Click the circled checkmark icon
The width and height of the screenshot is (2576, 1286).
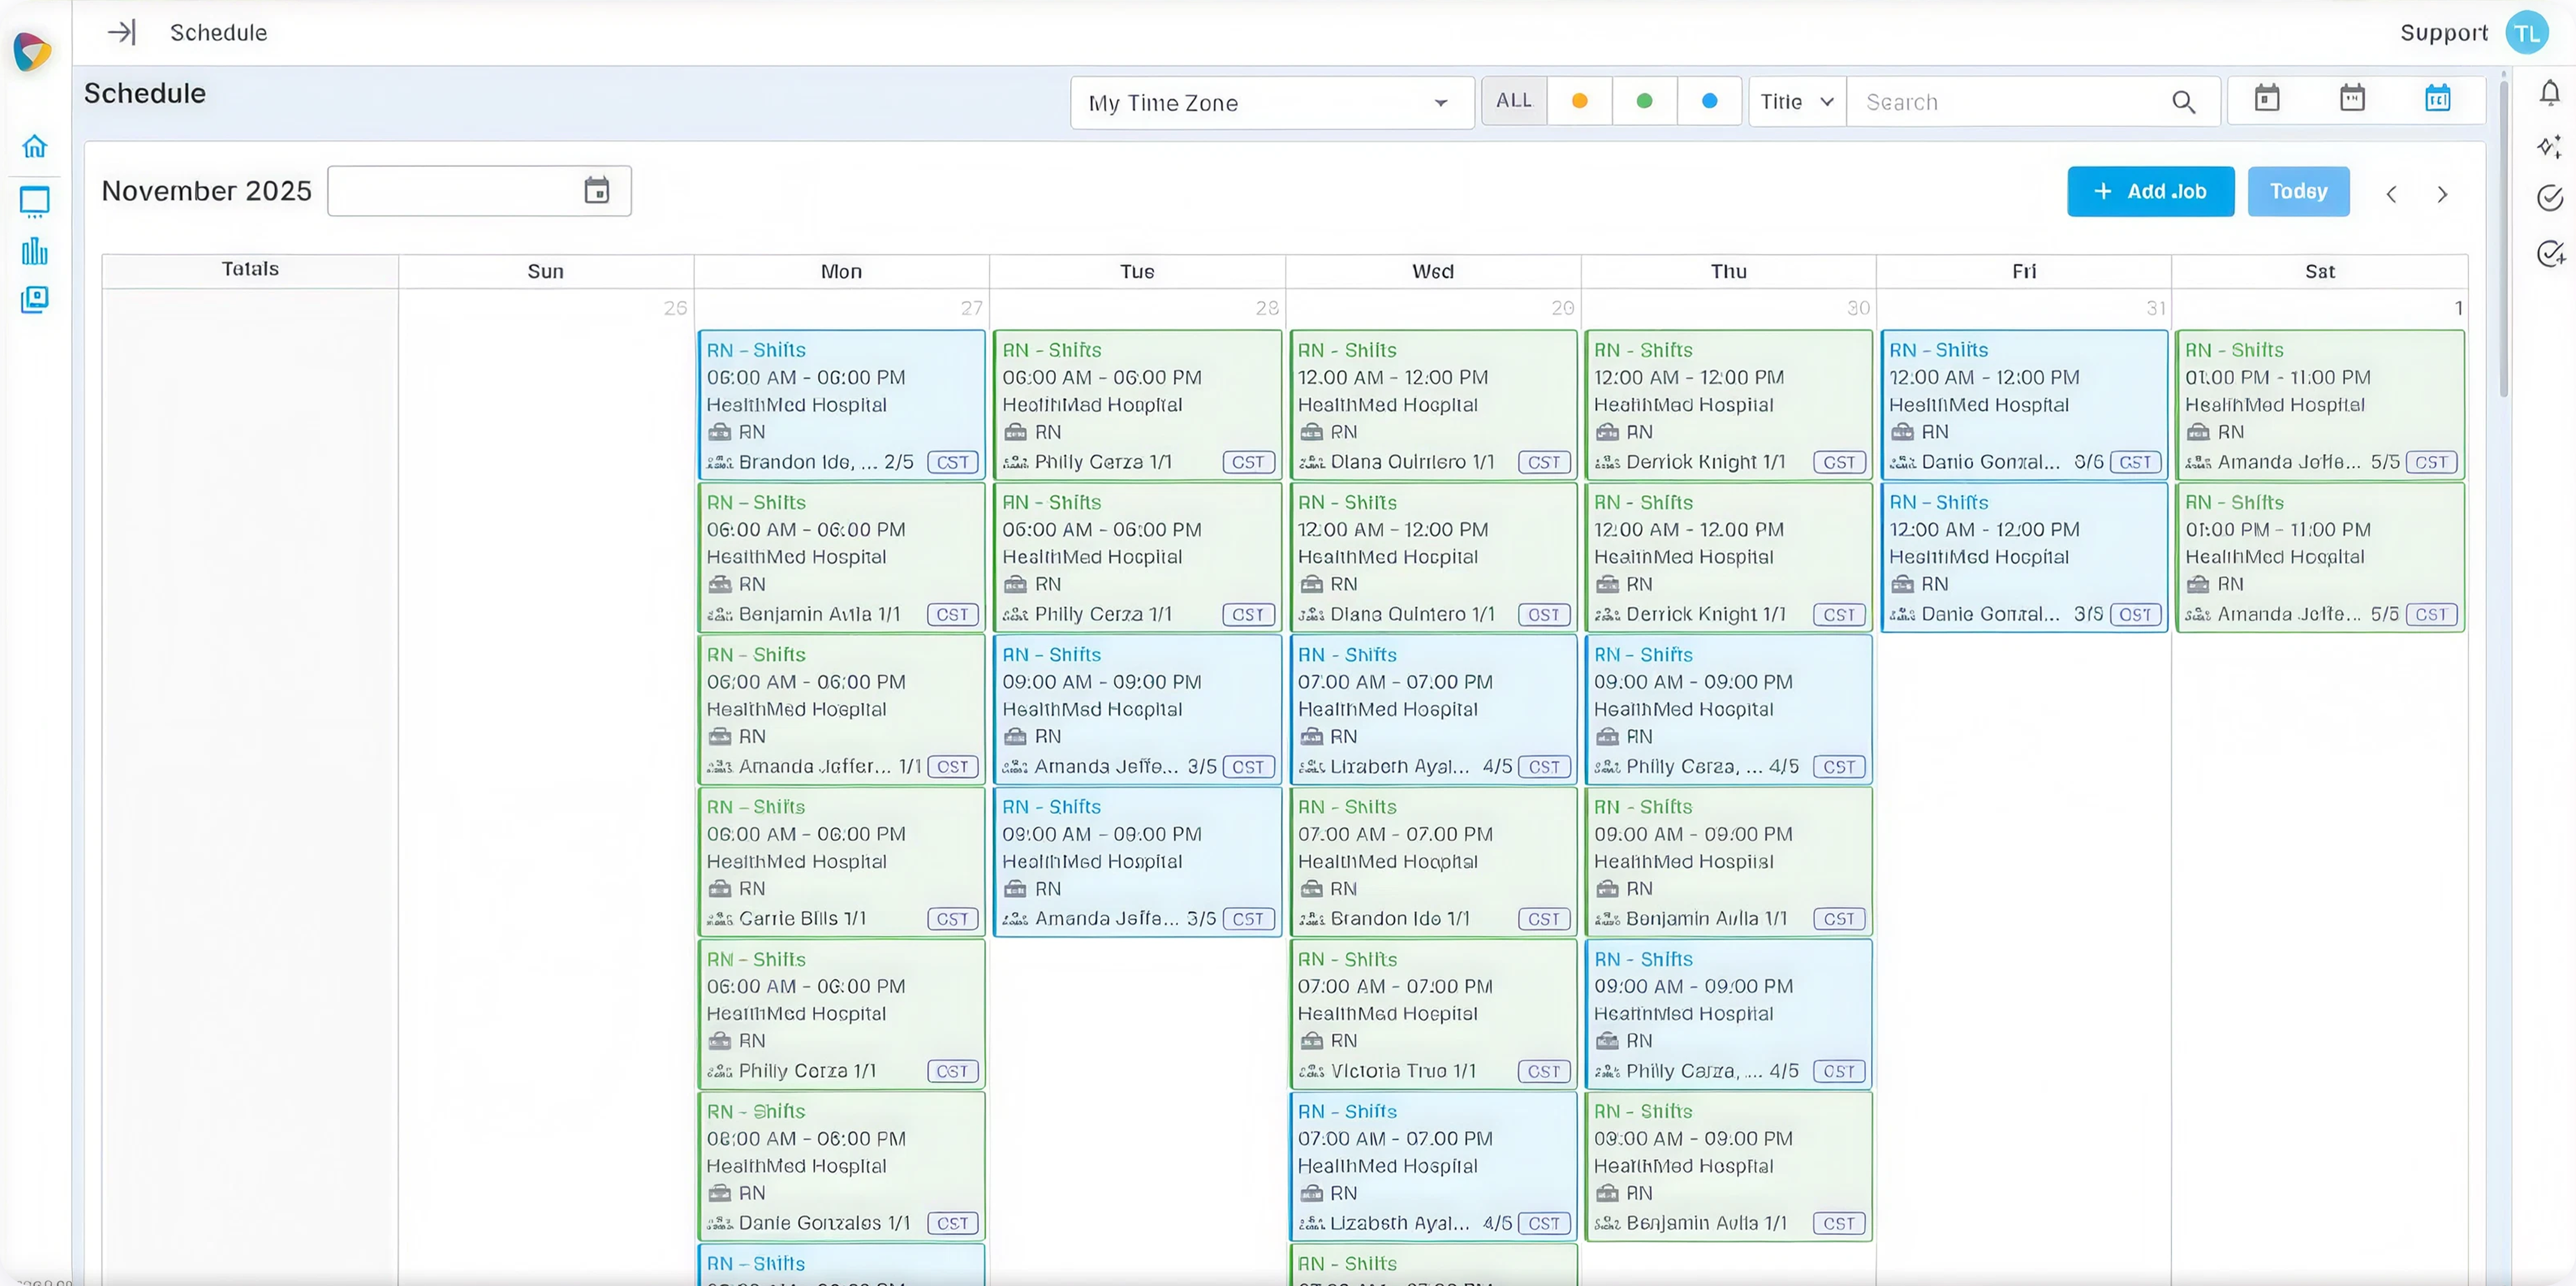click(x=2550, y=198)
